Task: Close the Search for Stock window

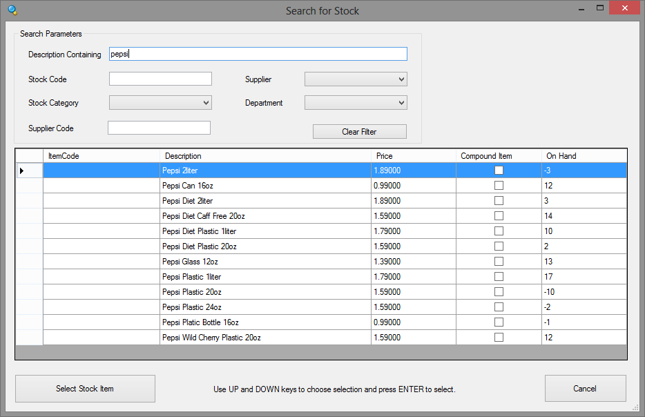Action: pos(624,8)
